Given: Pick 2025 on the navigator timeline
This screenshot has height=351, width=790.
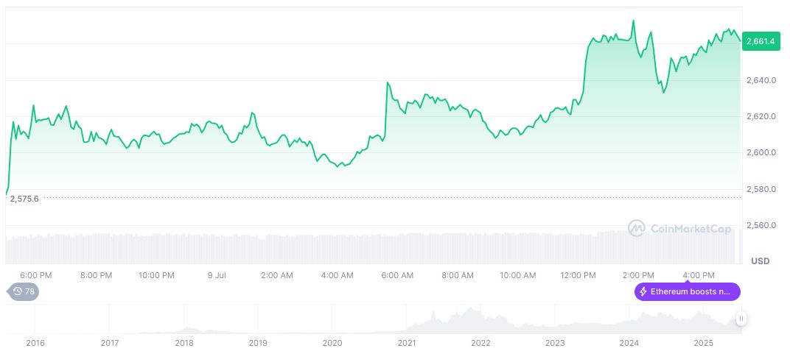Looking at the screenshot, I should coord(704,343).
